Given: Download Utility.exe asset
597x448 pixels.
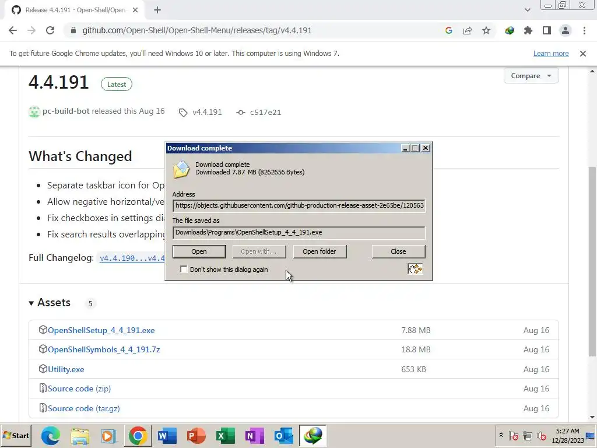Looking at the screenshot, I should click(66, 369).
